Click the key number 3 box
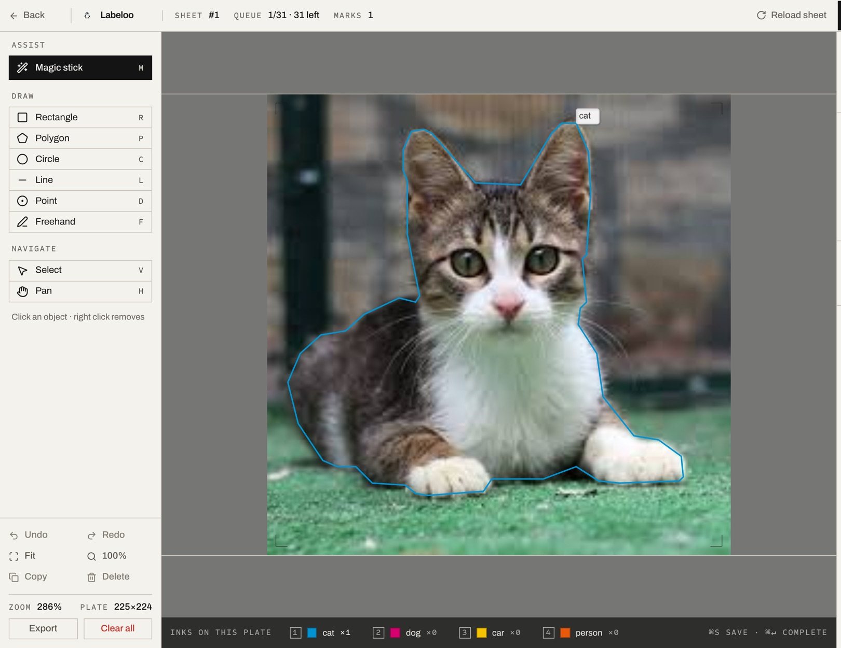The image size is (841, 648). coord(465,632)
